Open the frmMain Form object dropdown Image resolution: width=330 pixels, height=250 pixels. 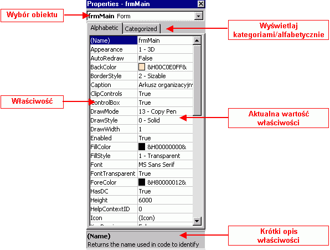198,16
